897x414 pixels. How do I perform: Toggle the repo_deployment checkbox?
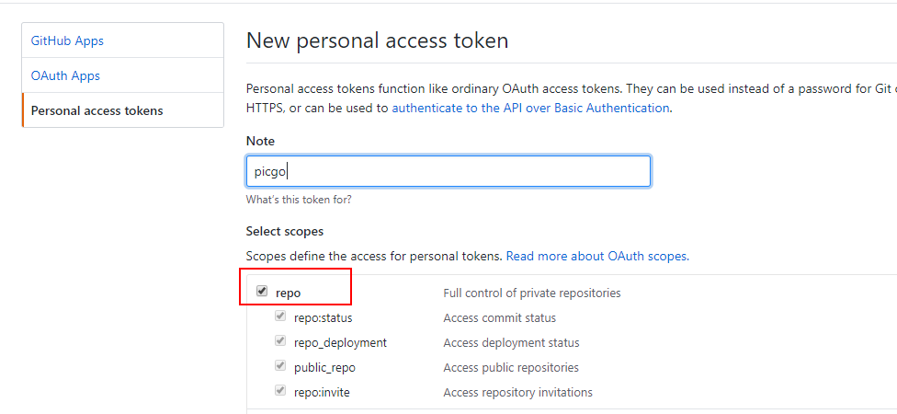(280, 341)
